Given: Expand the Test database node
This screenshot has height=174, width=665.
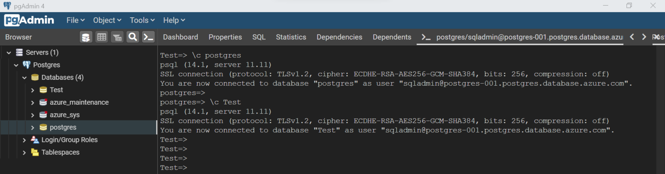Looking at the screenshot, I should pos(32,90).
